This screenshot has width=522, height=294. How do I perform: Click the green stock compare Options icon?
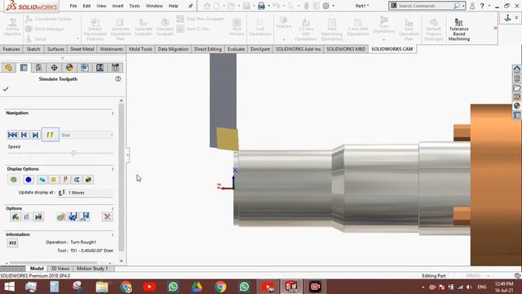click(x=61, y=217)
